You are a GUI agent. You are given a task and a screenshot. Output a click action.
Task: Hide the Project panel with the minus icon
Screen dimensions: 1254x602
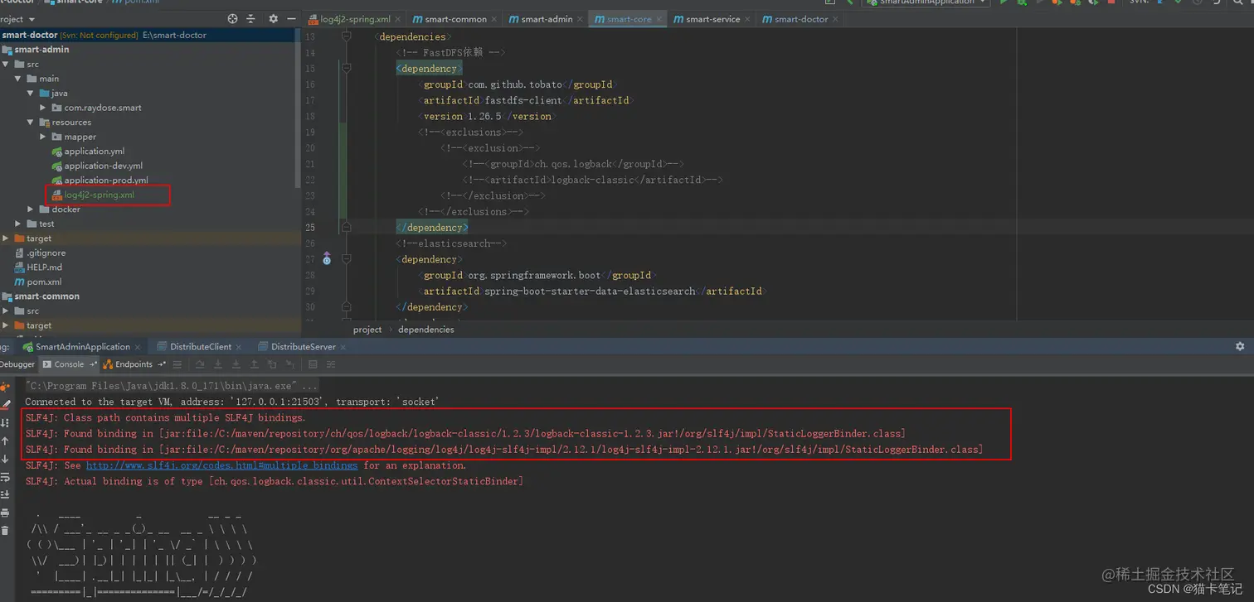click(291, 18)
